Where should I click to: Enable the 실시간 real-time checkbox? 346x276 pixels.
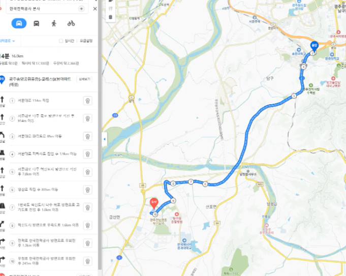pos(61,41)
